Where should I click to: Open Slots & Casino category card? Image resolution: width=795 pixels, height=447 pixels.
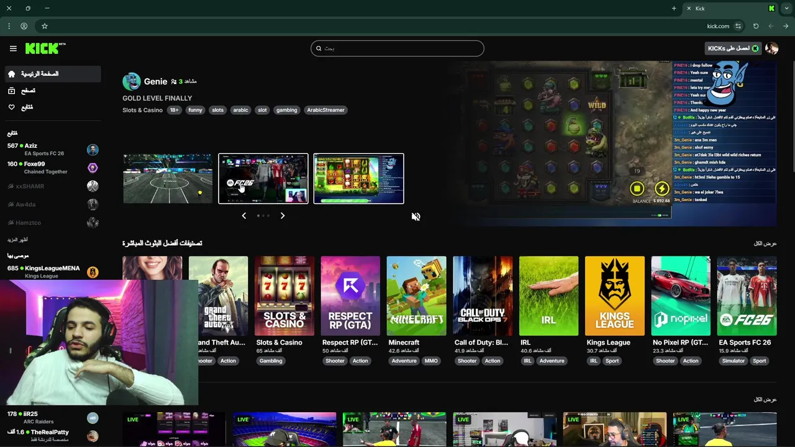[x=284, y=296]
